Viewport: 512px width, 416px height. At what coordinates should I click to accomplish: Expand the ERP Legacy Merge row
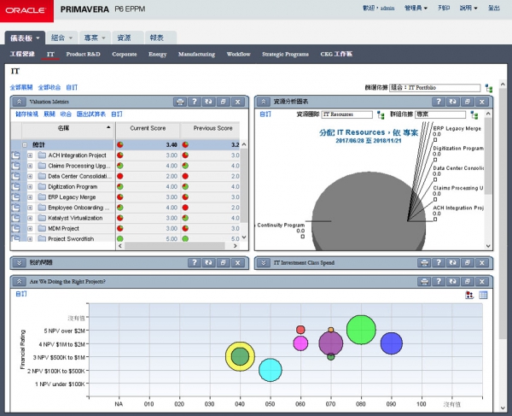[x=30, y=197]
